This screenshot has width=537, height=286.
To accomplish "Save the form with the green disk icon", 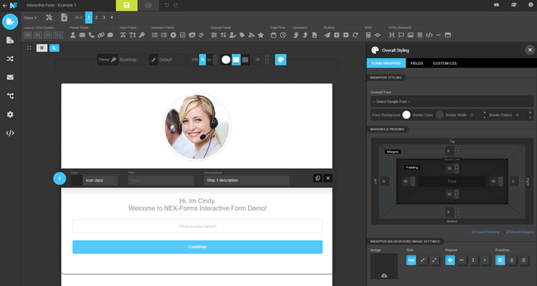I will click(127, 5).
